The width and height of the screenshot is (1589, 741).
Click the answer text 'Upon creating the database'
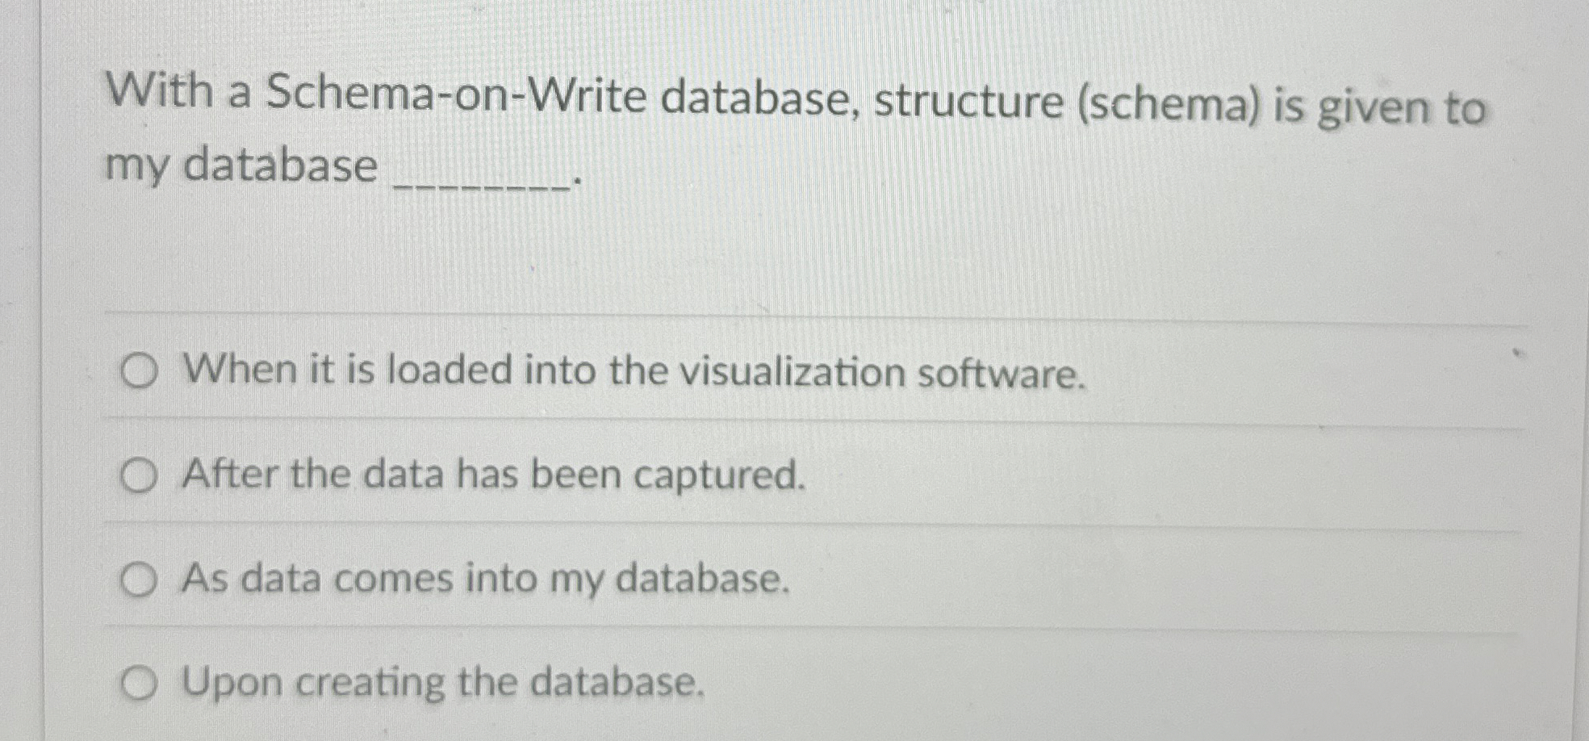point(444,683)
